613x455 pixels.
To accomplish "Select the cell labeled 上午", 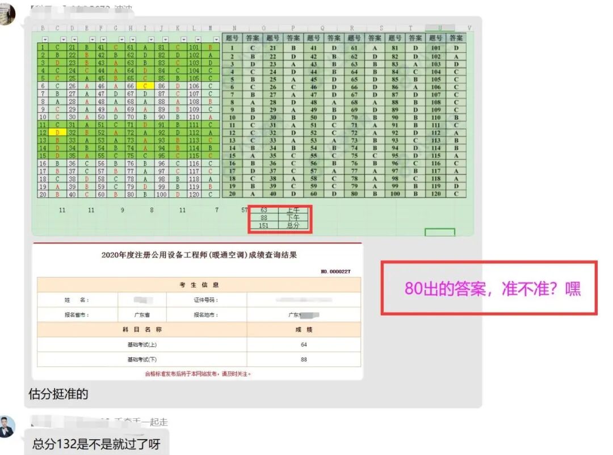I will click(x=293, y=210).
